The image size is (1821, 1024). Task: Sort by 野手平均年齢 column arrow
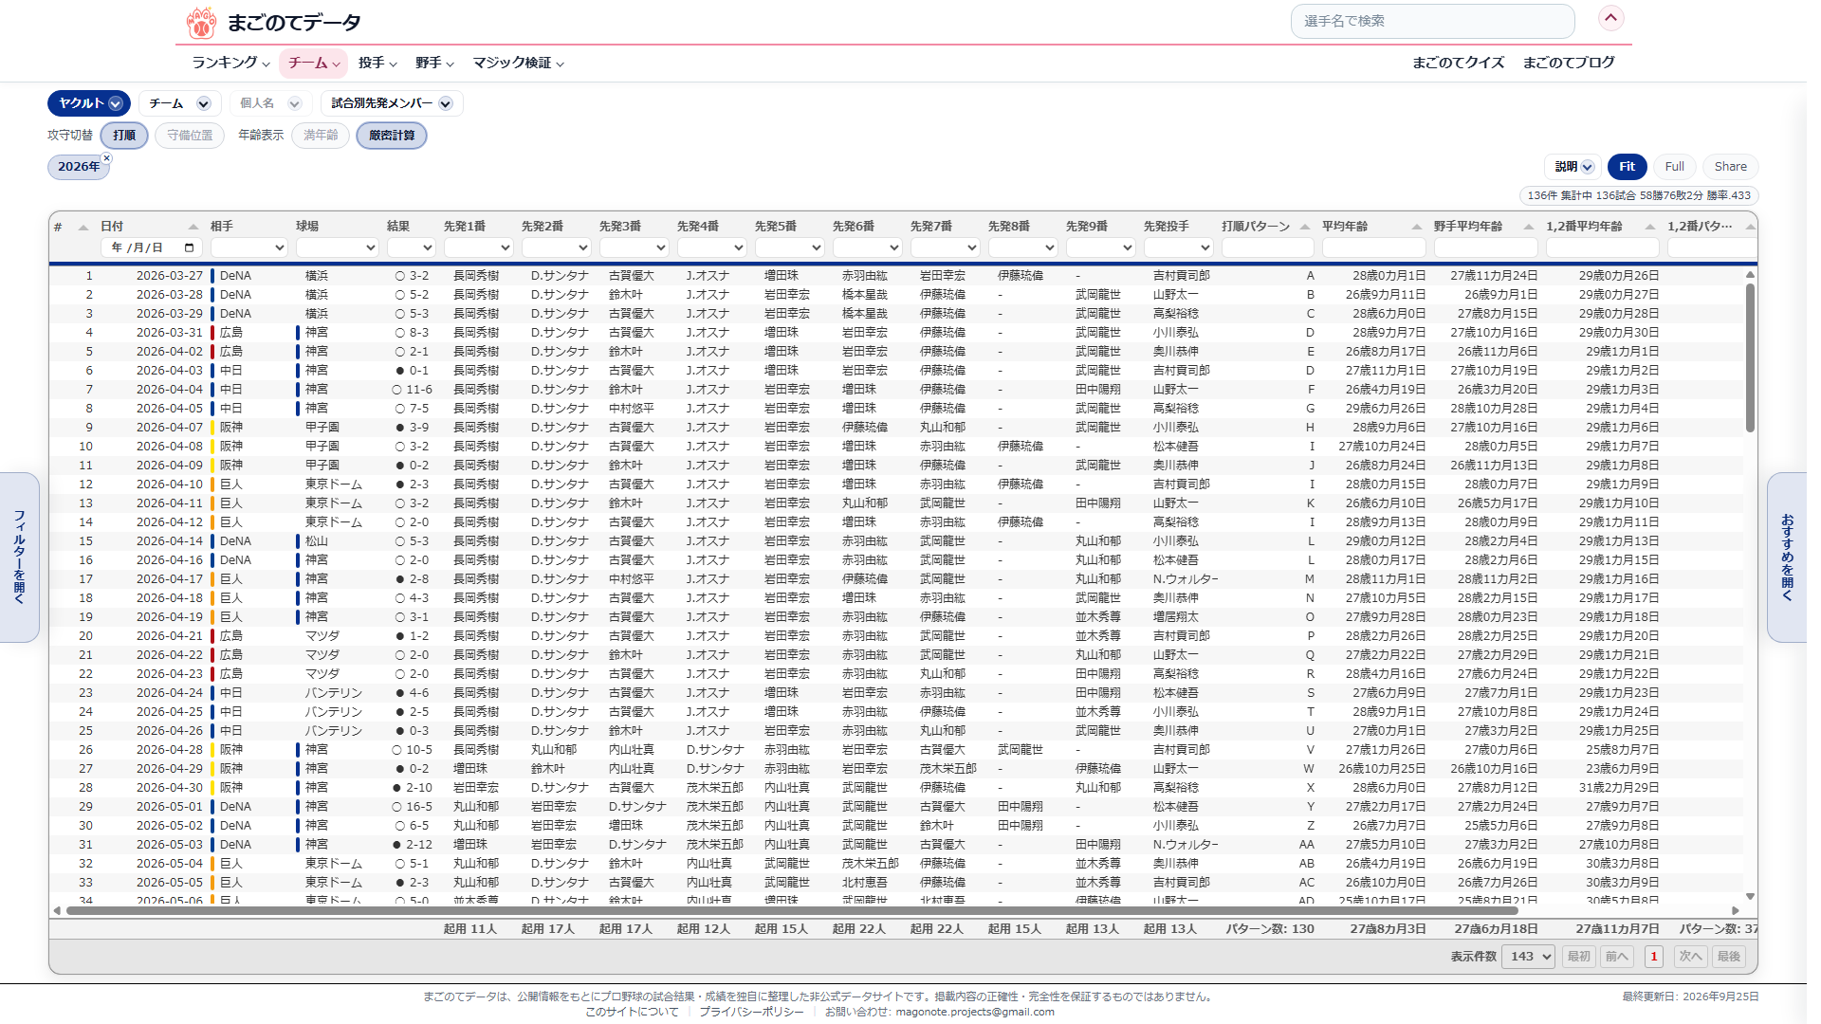(1529, 227)
